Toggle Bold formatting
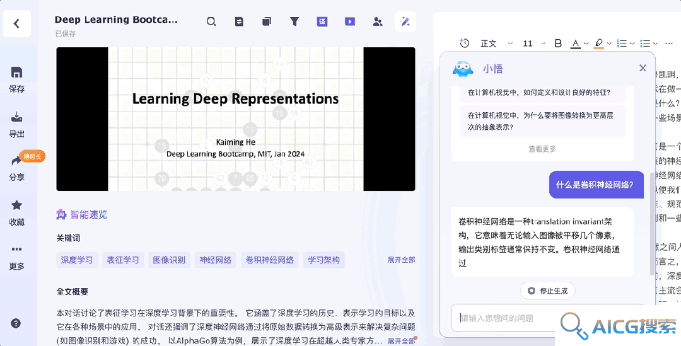The width and height of the screenshot is (681, 346). tap(559, 43)
